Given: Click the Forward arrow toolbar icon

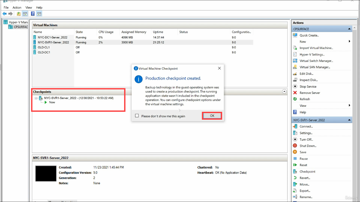Looking at the screenshot, I should click(11, 14).
